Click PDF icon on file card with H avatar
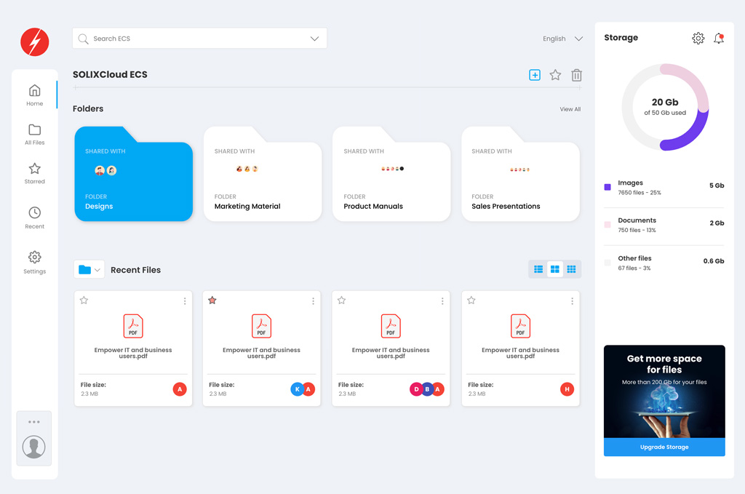 point(520,326)
